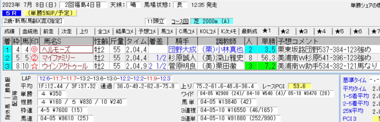Click the 5R race number label
The width and height of the screenshot is (380, 122).
pyautogui.click(x=12, y=13)
